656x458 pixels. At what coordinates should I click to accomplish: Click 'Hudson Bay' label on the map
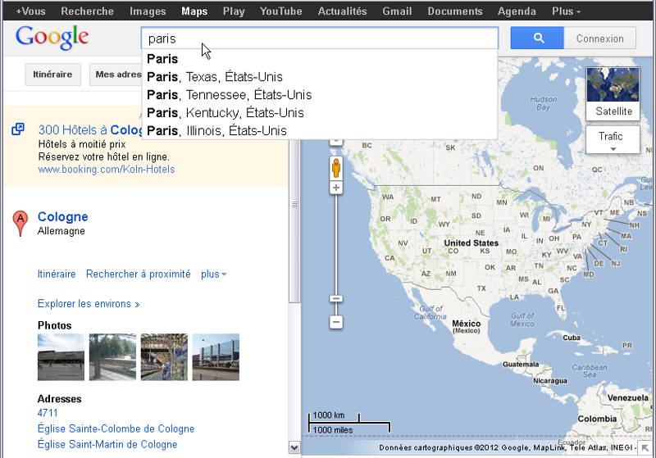tap(544, 103)
